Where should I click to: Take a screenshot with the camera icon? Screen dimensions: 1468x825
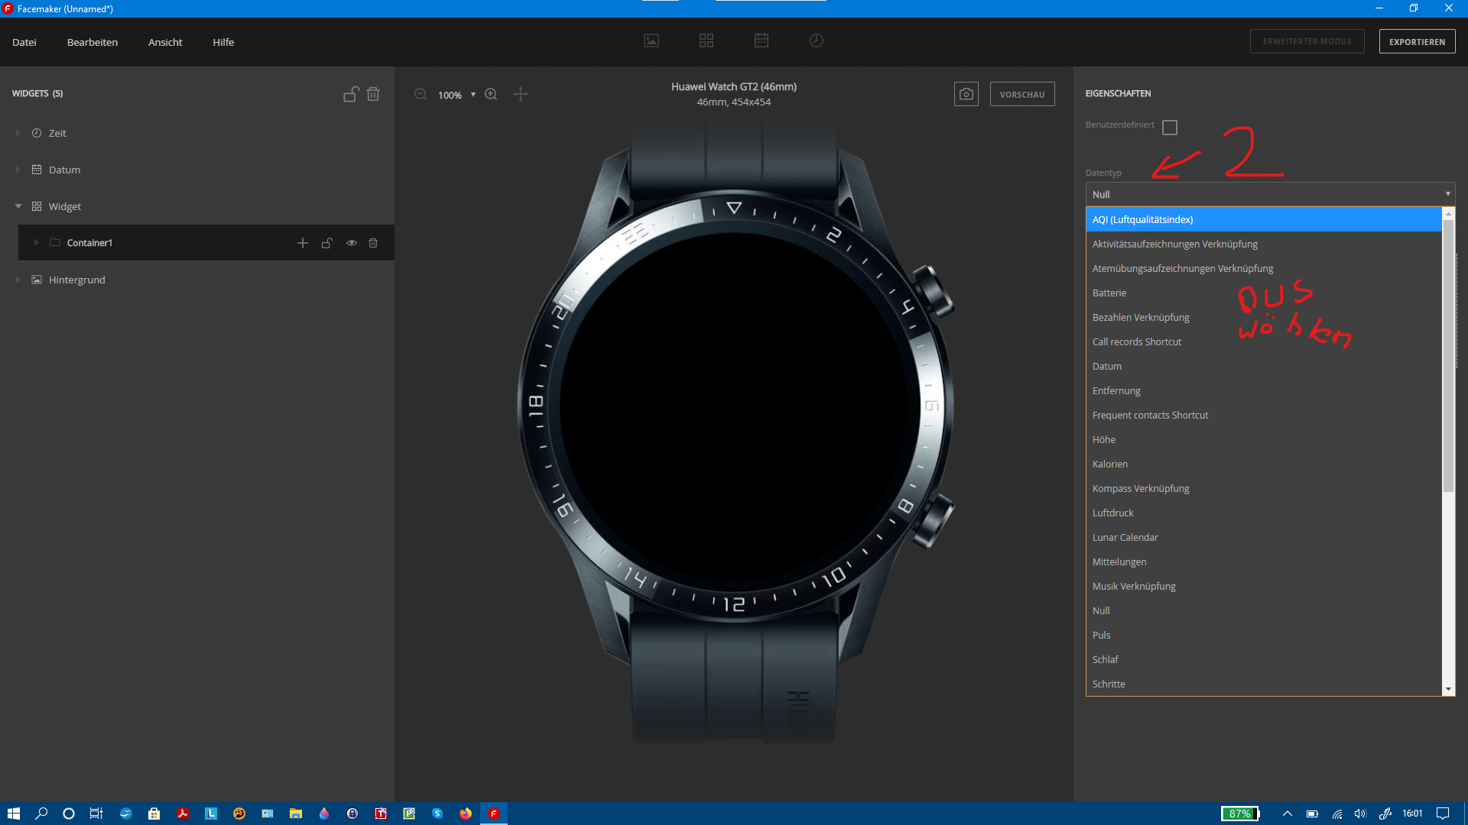(x=966, y=94)
